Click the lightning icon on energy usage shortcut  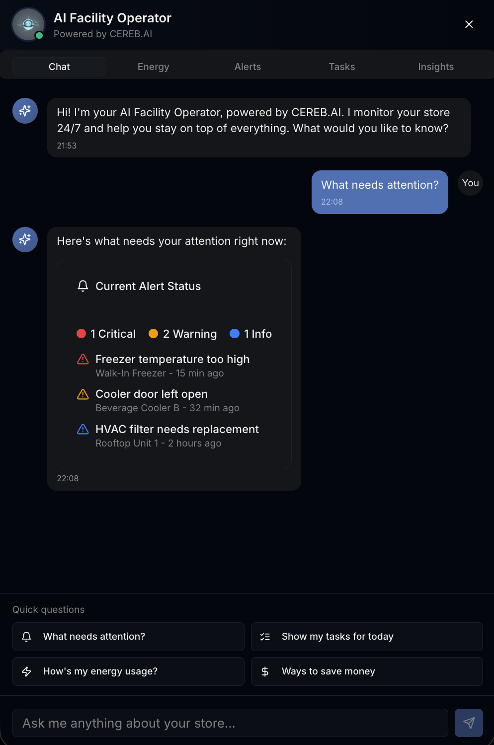click(26, 671)
